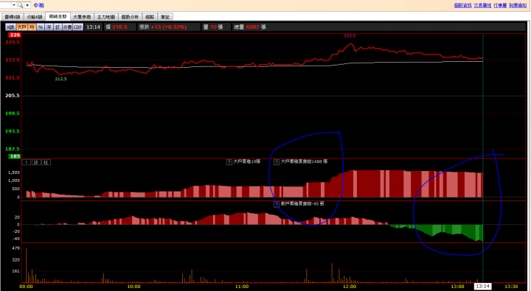Toggle the 分價 price distribution button

pyautogui.click(x=67, y=27)
